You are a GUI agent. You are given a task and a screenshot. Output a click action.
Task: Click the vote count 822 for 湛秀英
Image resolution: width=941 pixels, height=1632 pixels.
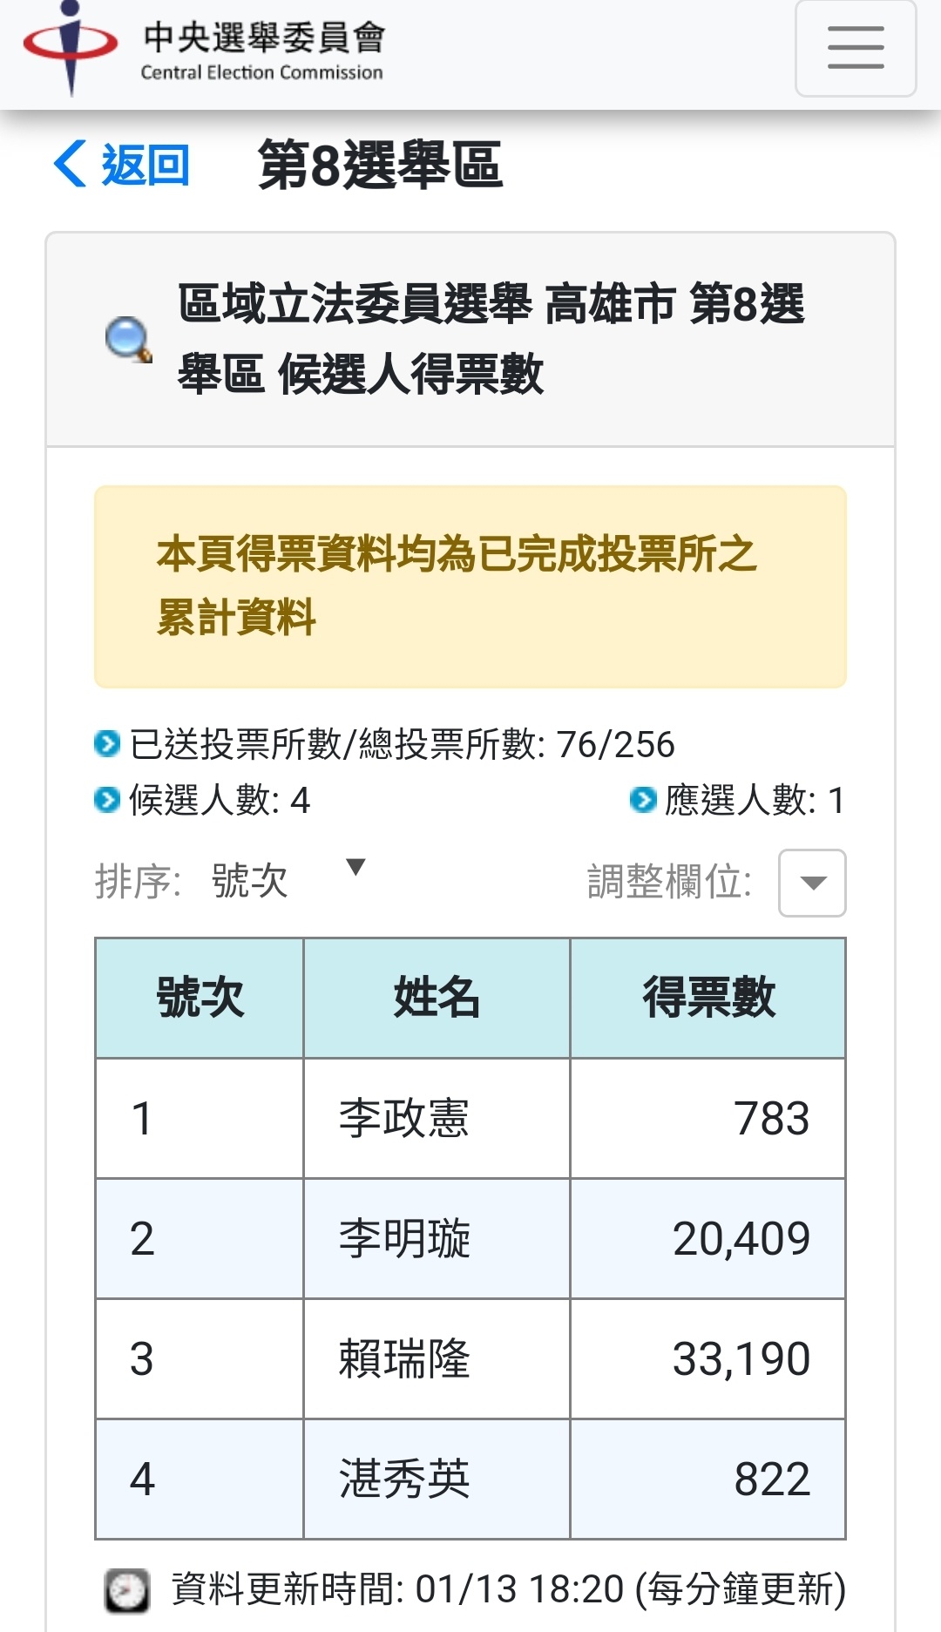coord(772,1479)
